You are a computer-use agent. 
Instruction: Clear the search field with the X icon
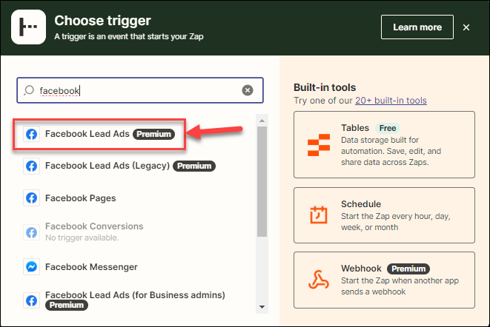pyautogui.click(x=247, y=90)
